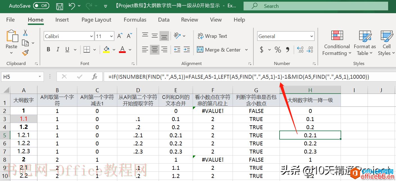This screenshot has width=396, height=181.
Task: Open the Clipboard dialog launcher
Action: coord(36,64)
